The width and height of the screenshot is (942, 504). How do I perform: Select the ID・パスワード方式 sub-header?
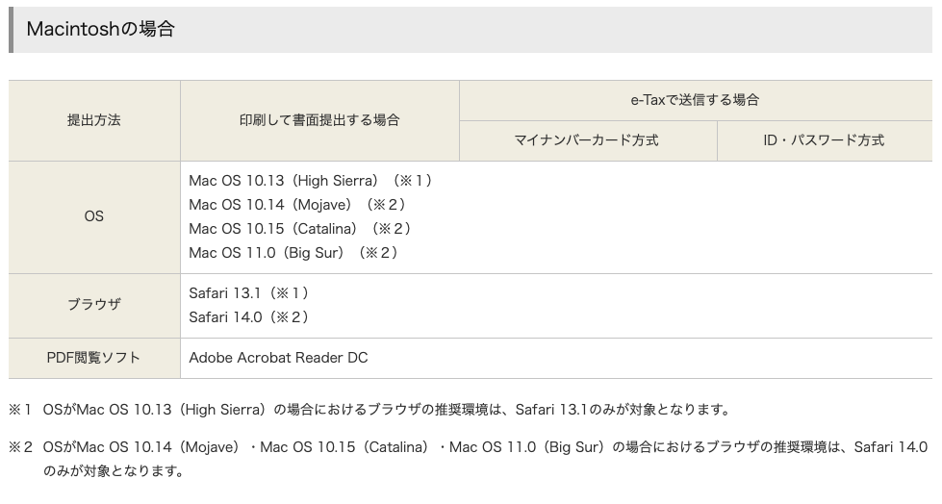pos(825,140)
